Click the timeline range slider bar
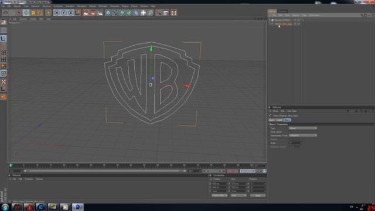This screenshot has height=211, width=375. tap(105, 171)
